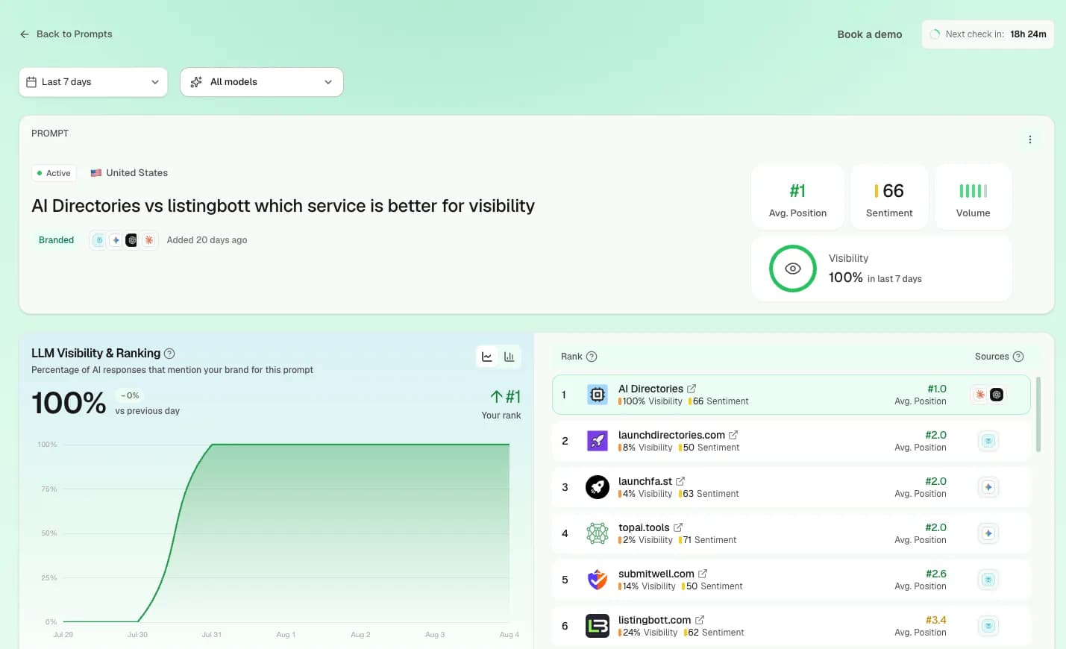The width and height of the screenshot is (1066, 649).
Task: Open launchfa.st external link icon
Action: [680, 481]
